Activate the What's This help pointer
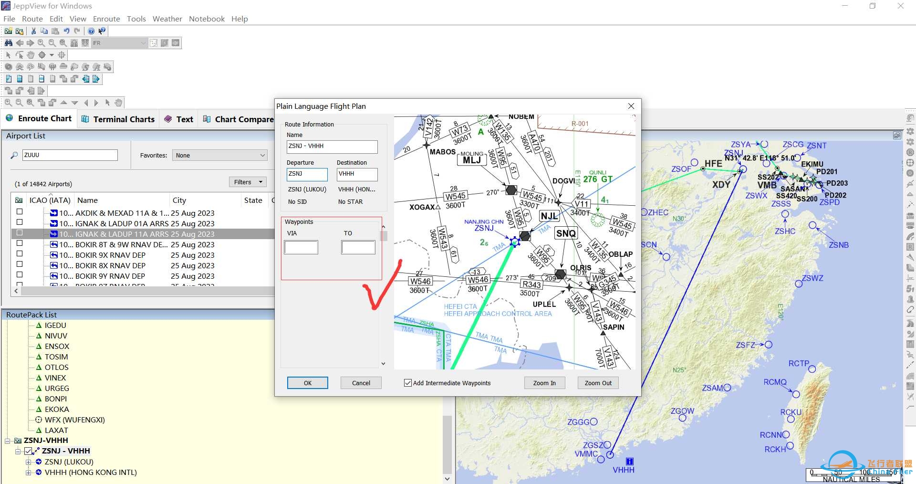916x484 pixels. tap(102, 31)
